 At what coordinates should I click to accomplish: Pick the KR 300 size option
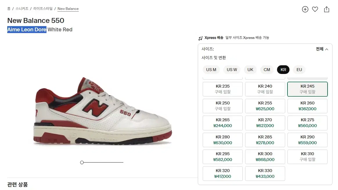[265, 157]
